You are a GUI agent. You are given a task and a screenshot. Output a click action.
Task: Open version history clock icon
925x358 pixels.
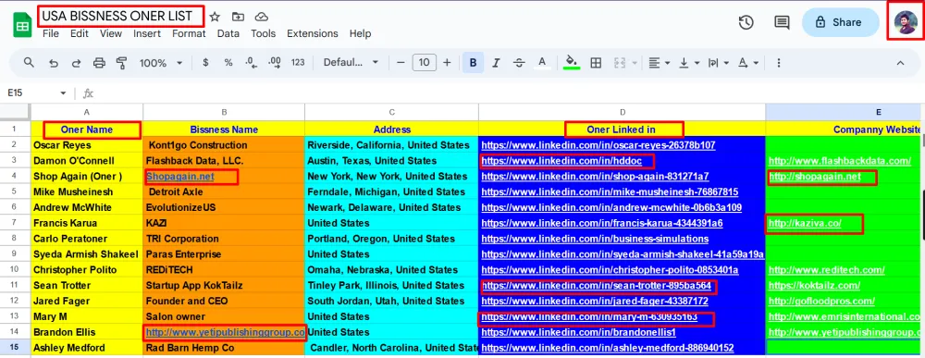pyautogui.click(x=746, y=22)
